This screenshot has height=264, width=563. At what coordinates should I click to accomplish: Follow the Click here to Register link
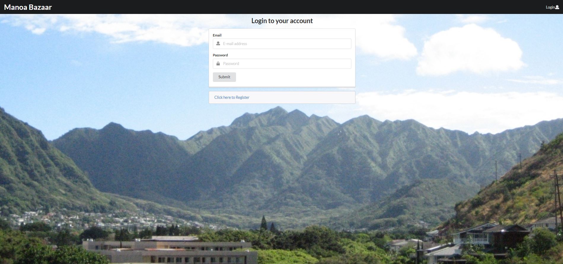(x=232, y=97)
